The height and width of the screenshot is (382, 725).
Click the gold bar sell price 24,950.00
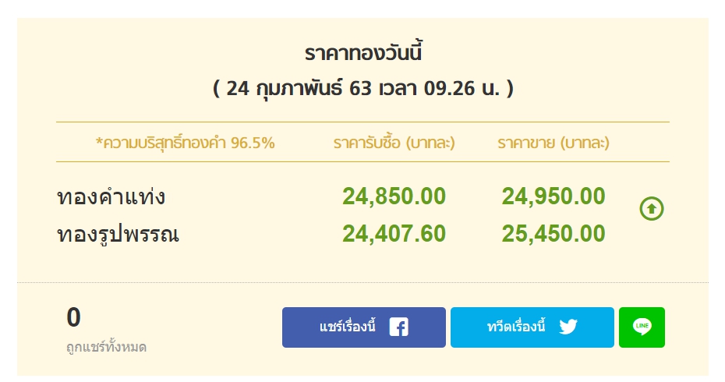tap(553, 196)
